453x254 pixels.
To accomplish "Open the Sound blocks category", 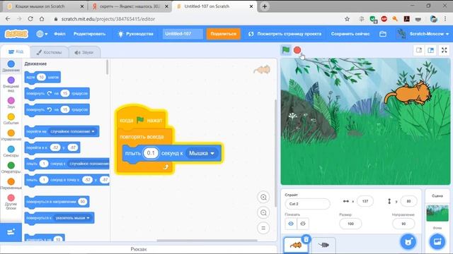I will (11, 102).
